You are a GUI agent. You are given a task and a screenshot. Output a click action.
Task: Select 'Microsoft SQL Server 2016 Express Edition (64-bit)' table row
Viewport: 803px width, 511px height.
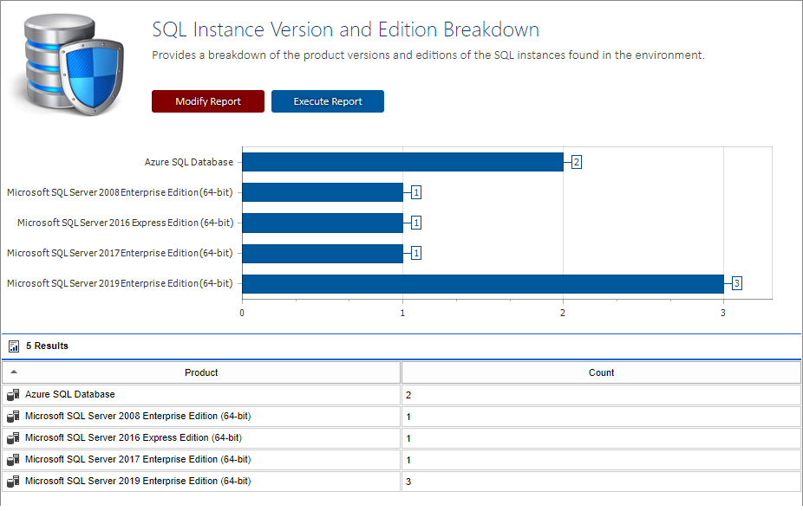(x=201, y=438)
